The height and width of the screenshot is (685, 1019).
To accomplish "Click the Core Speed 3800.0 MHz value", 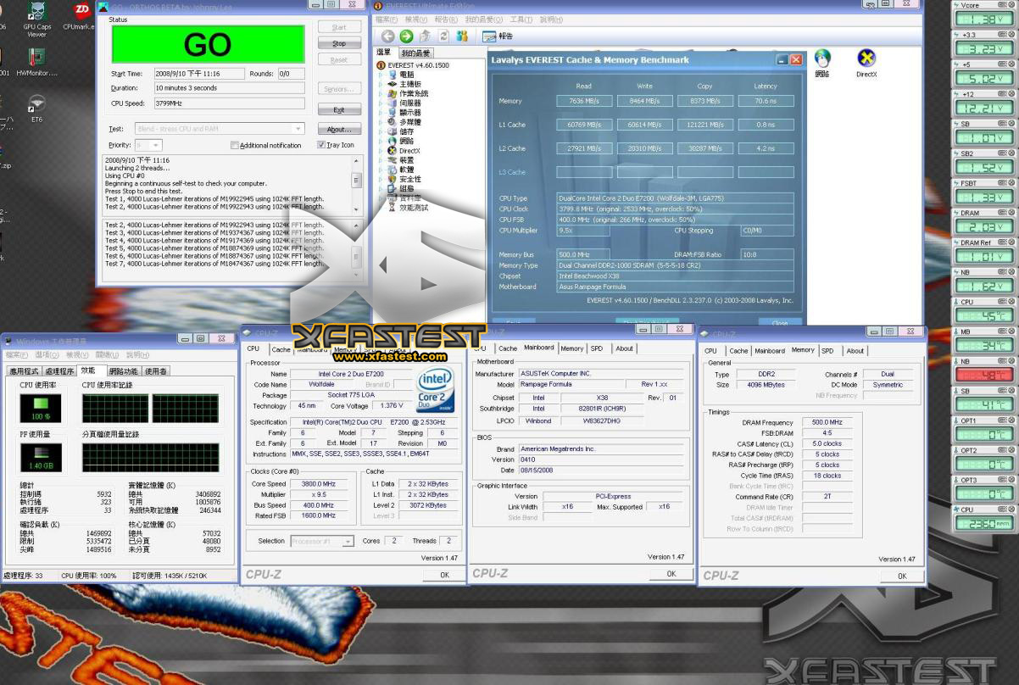I will coord(318,484).
